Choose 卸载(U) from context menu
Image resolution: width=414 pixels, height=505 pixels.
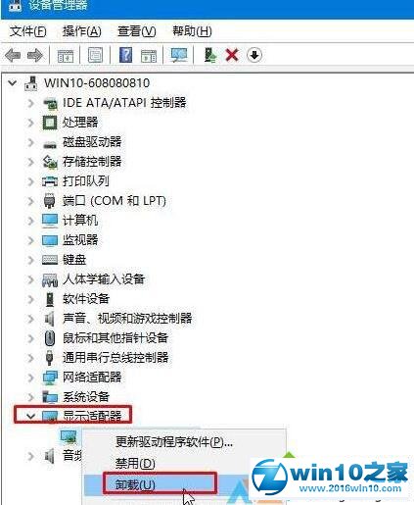(x=135, y=484)
